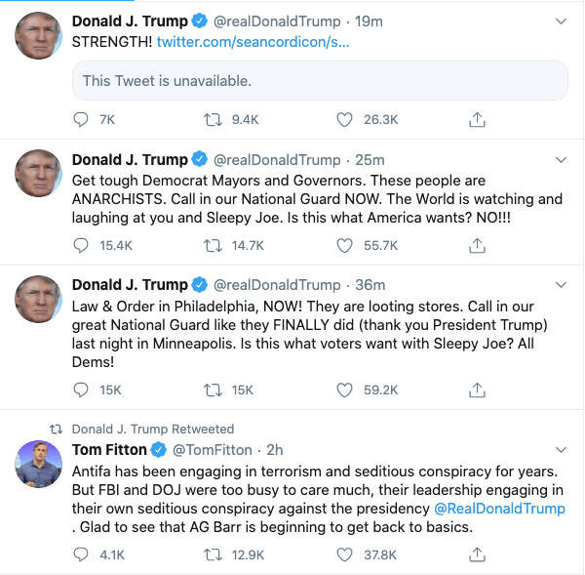Reply to the STRENGTH! tweet
The width and height of the screenshot is (585, 575).
point(82,119)
